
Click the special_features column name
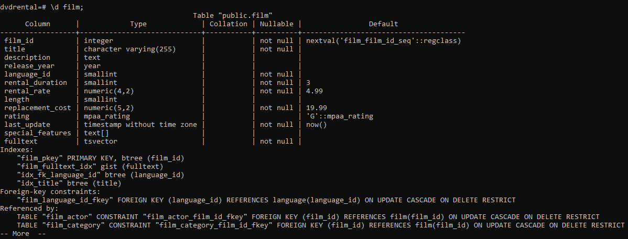click(38, 133)
